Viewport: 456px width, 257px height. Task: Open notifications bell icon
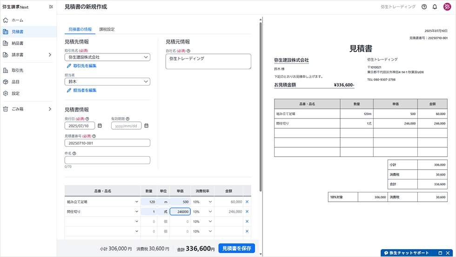pos(435,7)
